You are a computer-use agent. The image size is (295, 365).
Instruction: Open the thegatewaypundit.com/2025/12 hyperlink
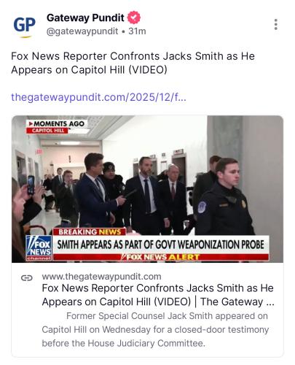(x=98, y=97)
